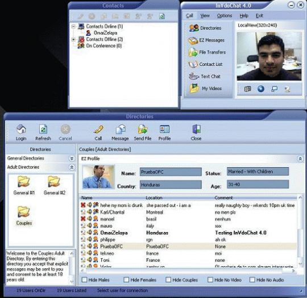Enable the Hide No Video checkbox

click(x=210, y=280)
